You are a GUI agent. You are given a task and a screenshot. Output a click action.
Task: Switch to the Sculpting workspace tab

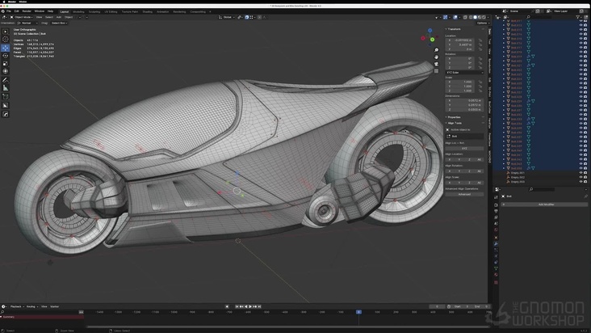[x=94, y=11]
